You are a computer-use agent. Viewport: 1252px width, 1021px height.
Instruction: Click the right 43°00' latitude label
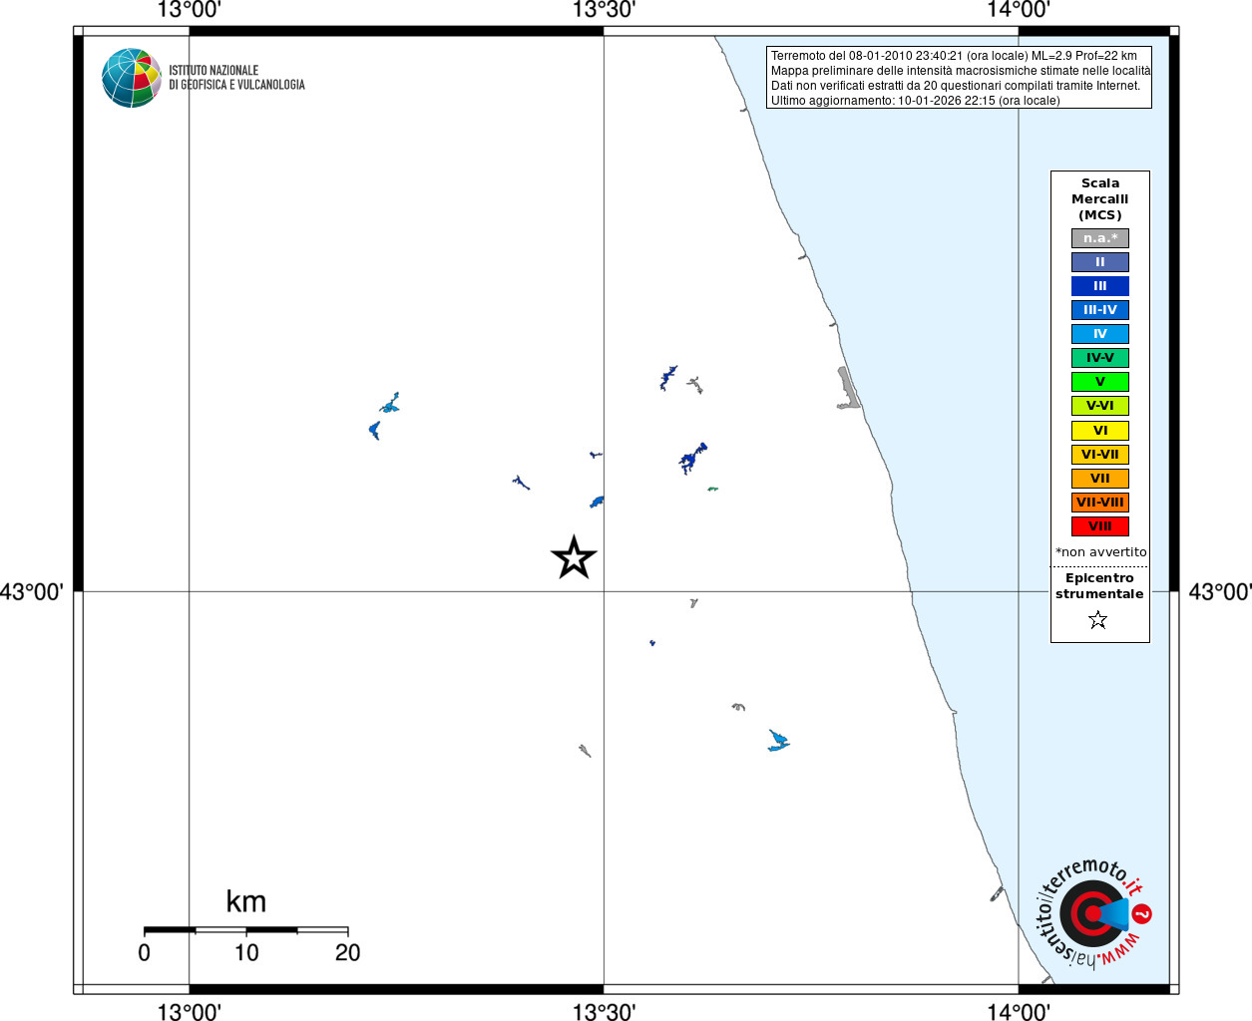click(1219, 592)
